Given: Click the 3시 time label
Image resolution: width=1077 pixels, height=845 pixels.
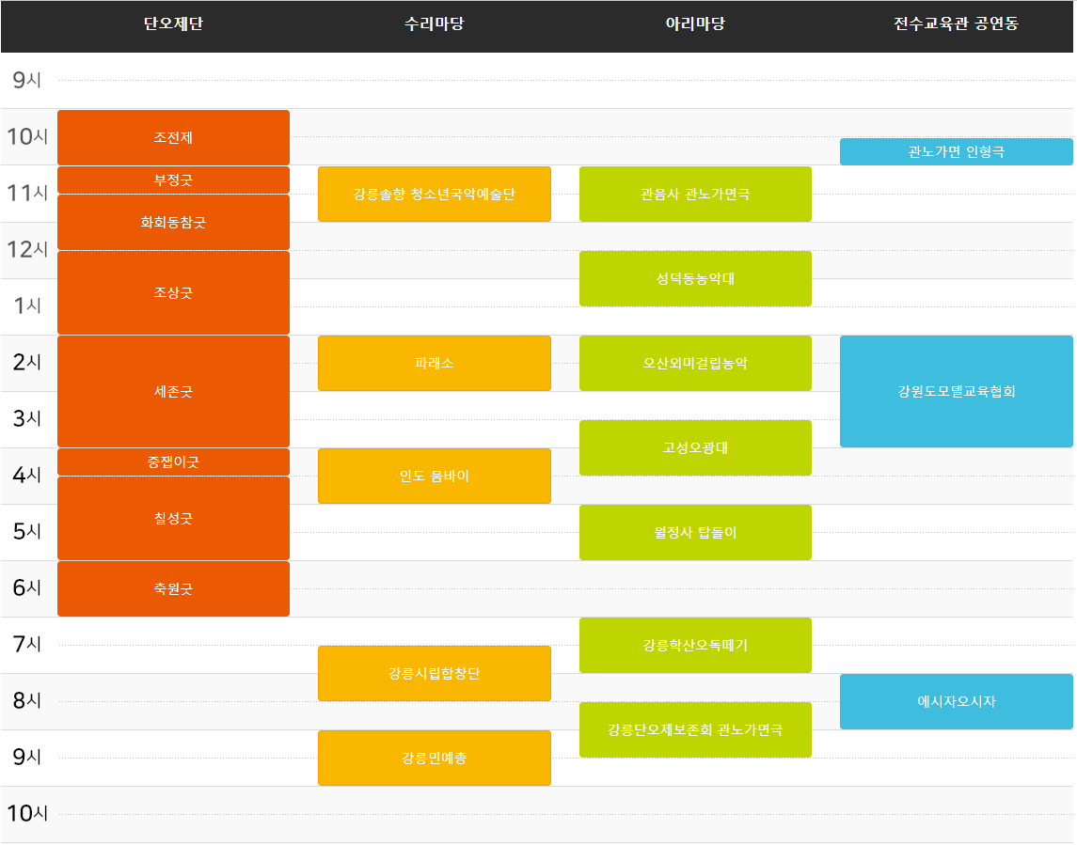Looking at the screenshot, I should (x=26, y=418).
